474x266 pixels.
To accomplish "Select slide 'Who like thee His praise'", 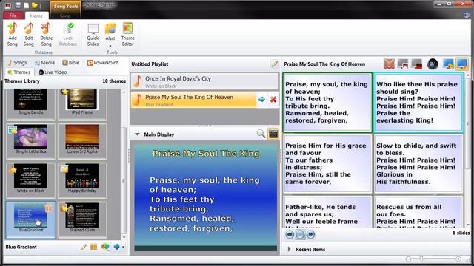I will [418, 102].
